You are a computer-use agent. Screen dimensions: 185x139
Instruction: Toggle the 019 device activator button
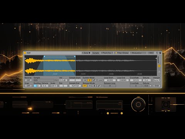25,53
